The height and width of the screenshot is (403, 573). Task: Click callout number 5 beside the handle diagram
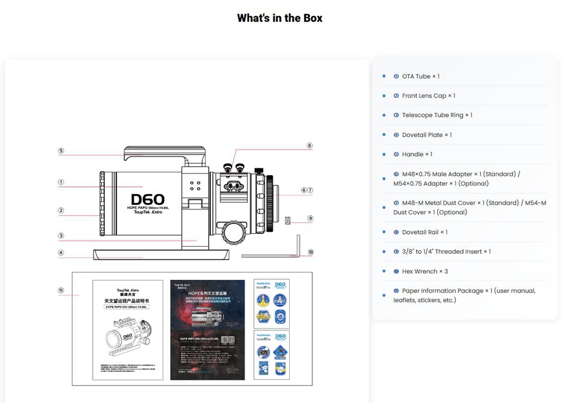point(61,151)
